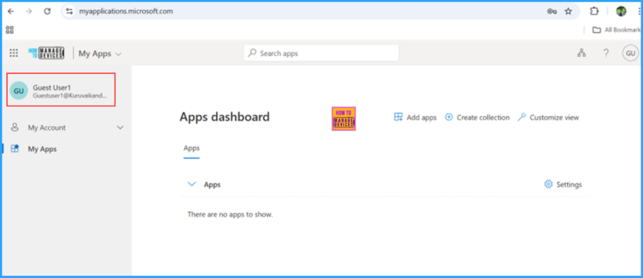Click the Add apps button
The height and width of the screenshot is (278, 643).
pos(415,117)
